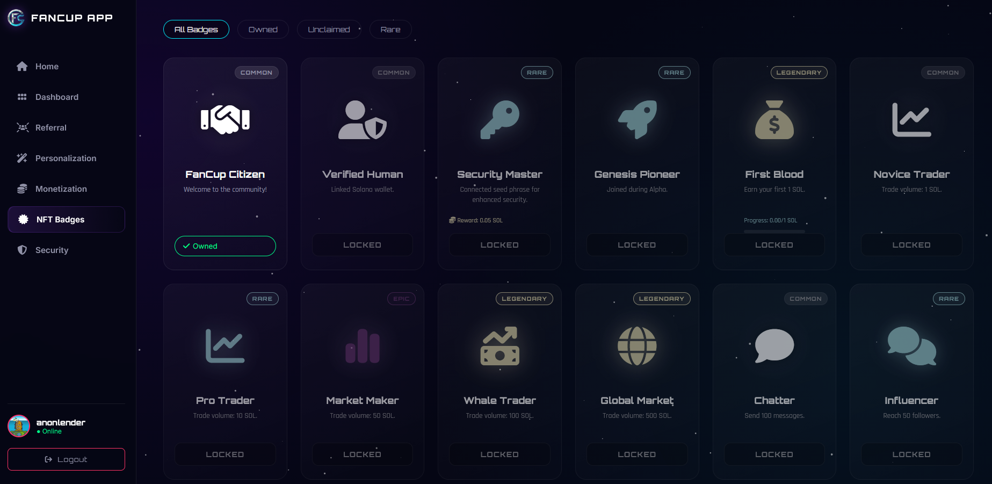Click the Security Master key icon
The image size is (992, 484).
(x=499, y=120)
